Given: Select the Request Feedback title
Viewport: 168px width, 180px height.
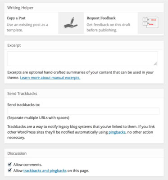Looking at the screenshot, I should click(x=101, y=18).
